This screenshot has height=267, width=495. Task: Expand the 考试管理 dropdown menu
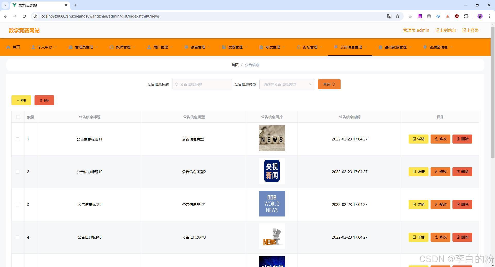tap(272, 47)
